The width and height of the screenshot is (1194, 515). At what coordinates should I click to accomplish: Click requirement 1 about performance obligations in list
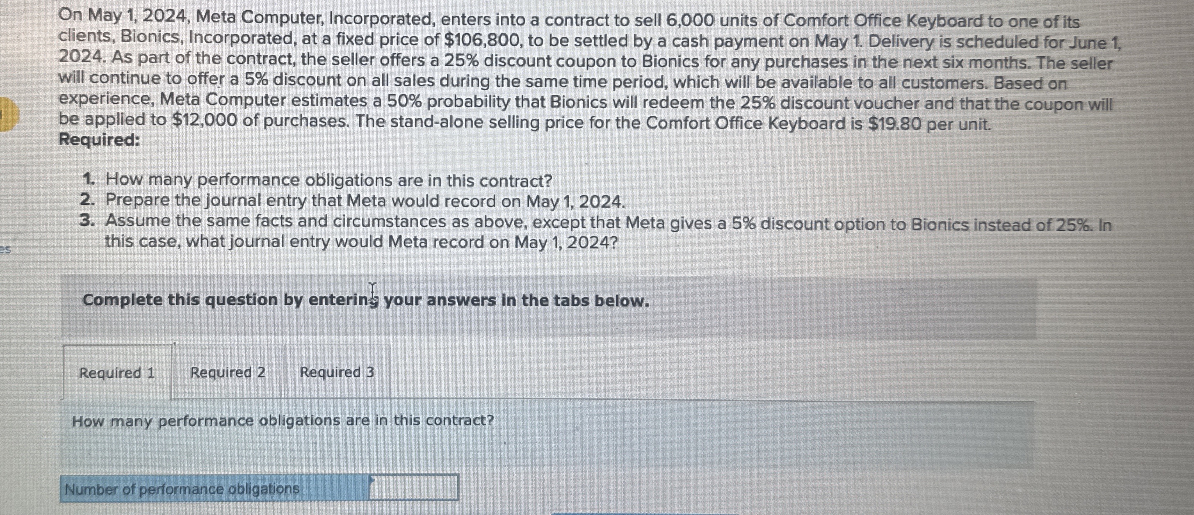click(x=317, y=180)
